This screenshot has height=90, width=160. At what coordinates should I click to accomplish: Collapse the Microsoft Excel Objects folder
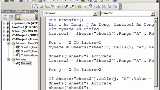pyautogui.click(x=9, y=43)
